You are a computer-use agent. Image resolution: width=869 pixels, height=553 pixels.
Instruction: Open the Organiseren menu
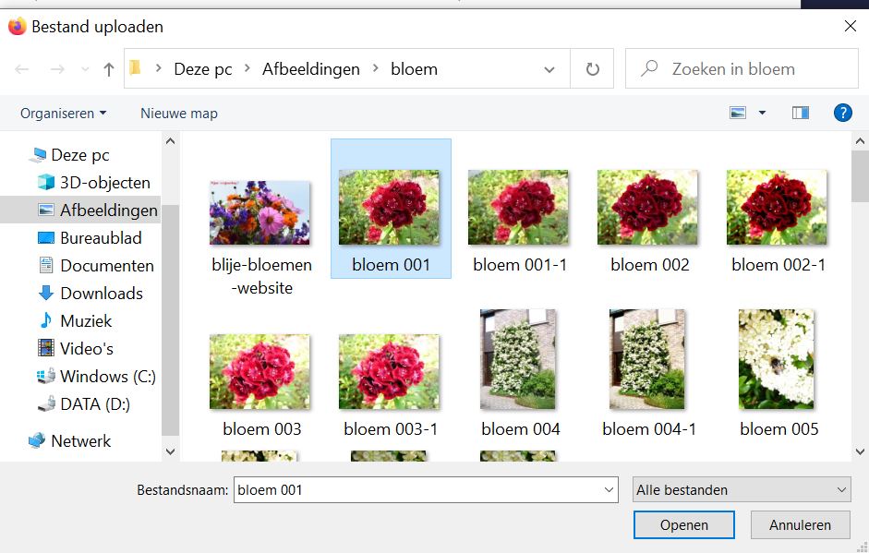click(x=63, y=114)
